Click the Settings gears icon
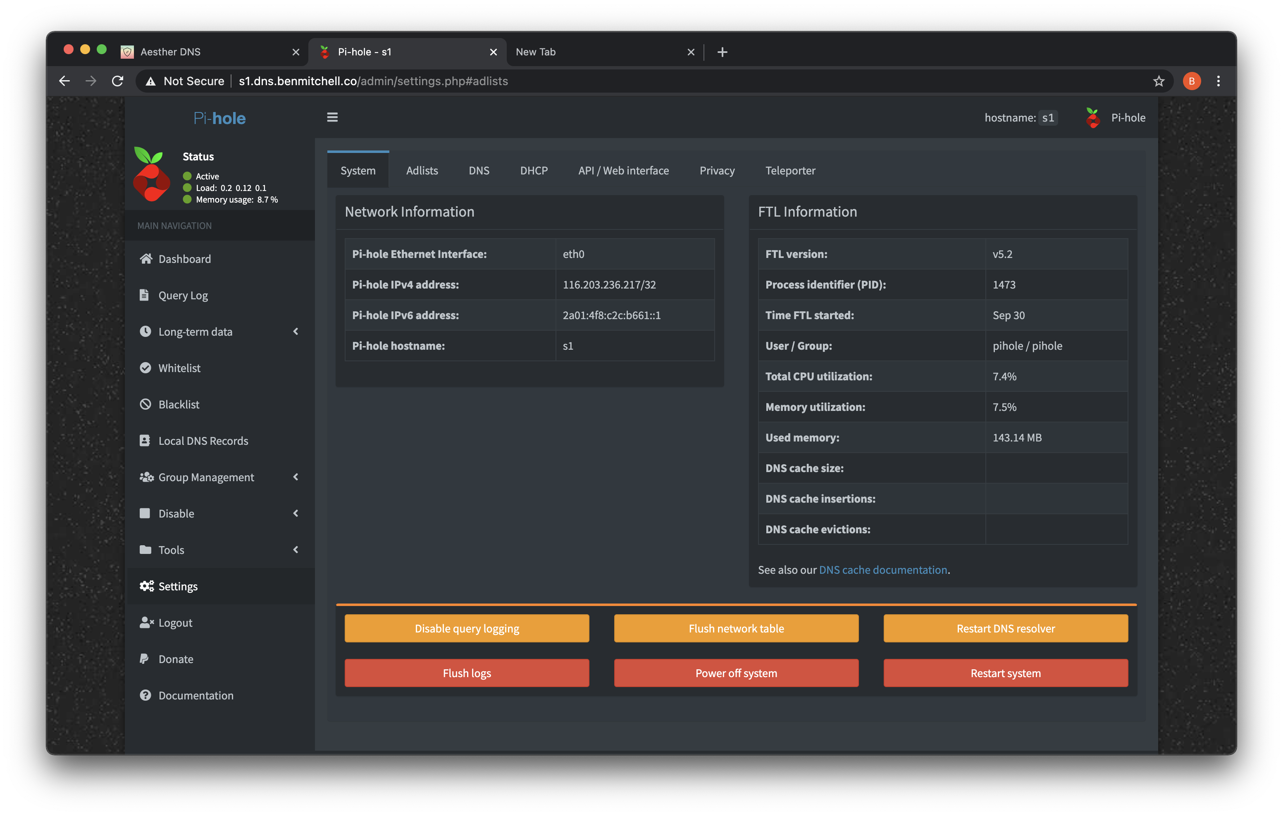 [x=146, y=586]
